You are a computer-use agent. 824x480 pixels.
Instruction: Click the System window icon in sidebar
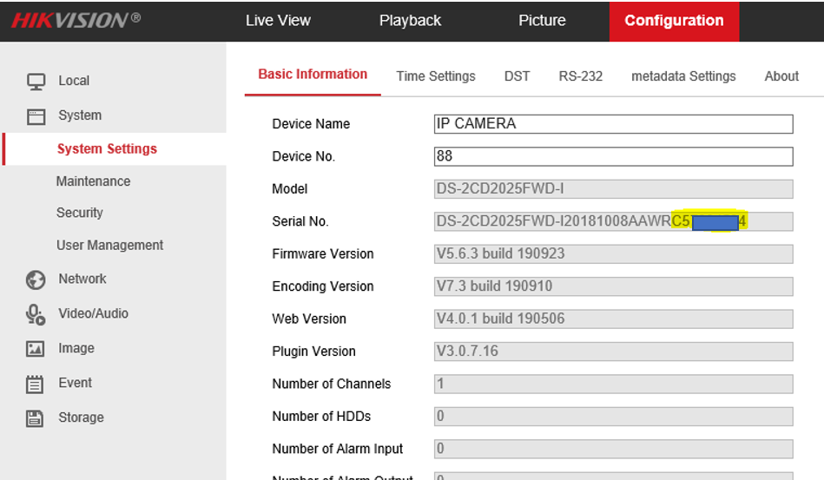pyautogui.click(x=36, y=115)
